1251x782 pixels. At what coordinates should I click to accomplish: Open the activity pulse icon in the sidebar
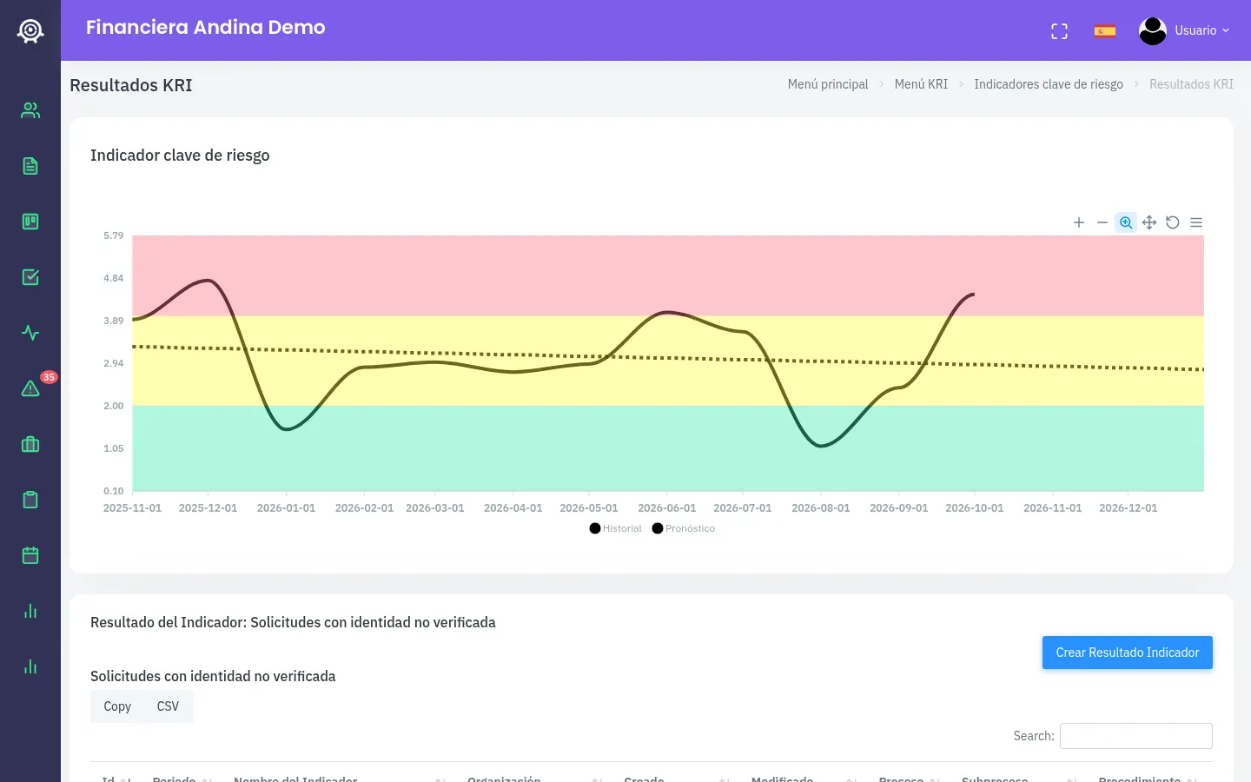click(30, 333)
